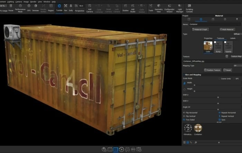Adjust the Shift V slider
Screen dimensions: 242x153
(218, 103)
